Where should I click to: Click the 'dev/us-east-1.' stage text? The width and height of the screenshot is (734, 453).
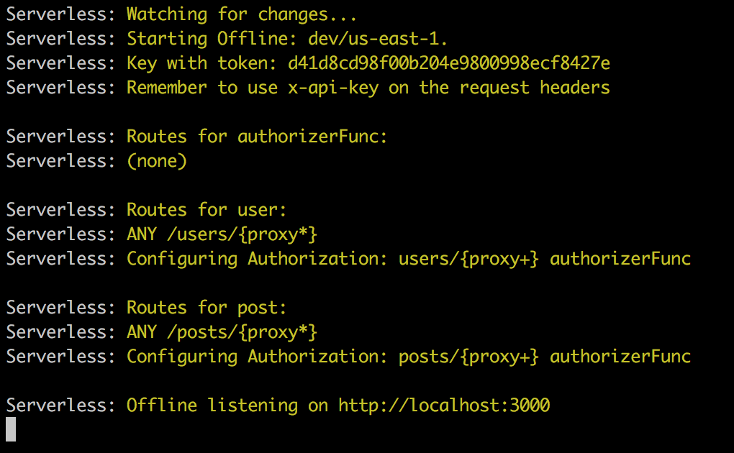(x=377, y=39)
